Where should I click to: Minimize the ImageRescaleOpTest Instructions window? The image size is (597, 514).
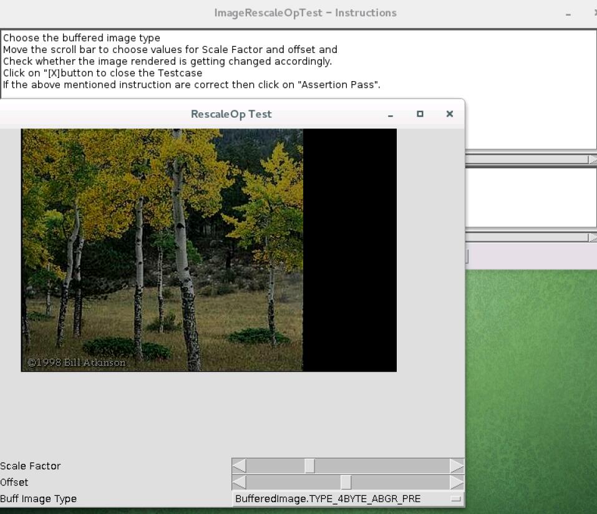[568, 14]
